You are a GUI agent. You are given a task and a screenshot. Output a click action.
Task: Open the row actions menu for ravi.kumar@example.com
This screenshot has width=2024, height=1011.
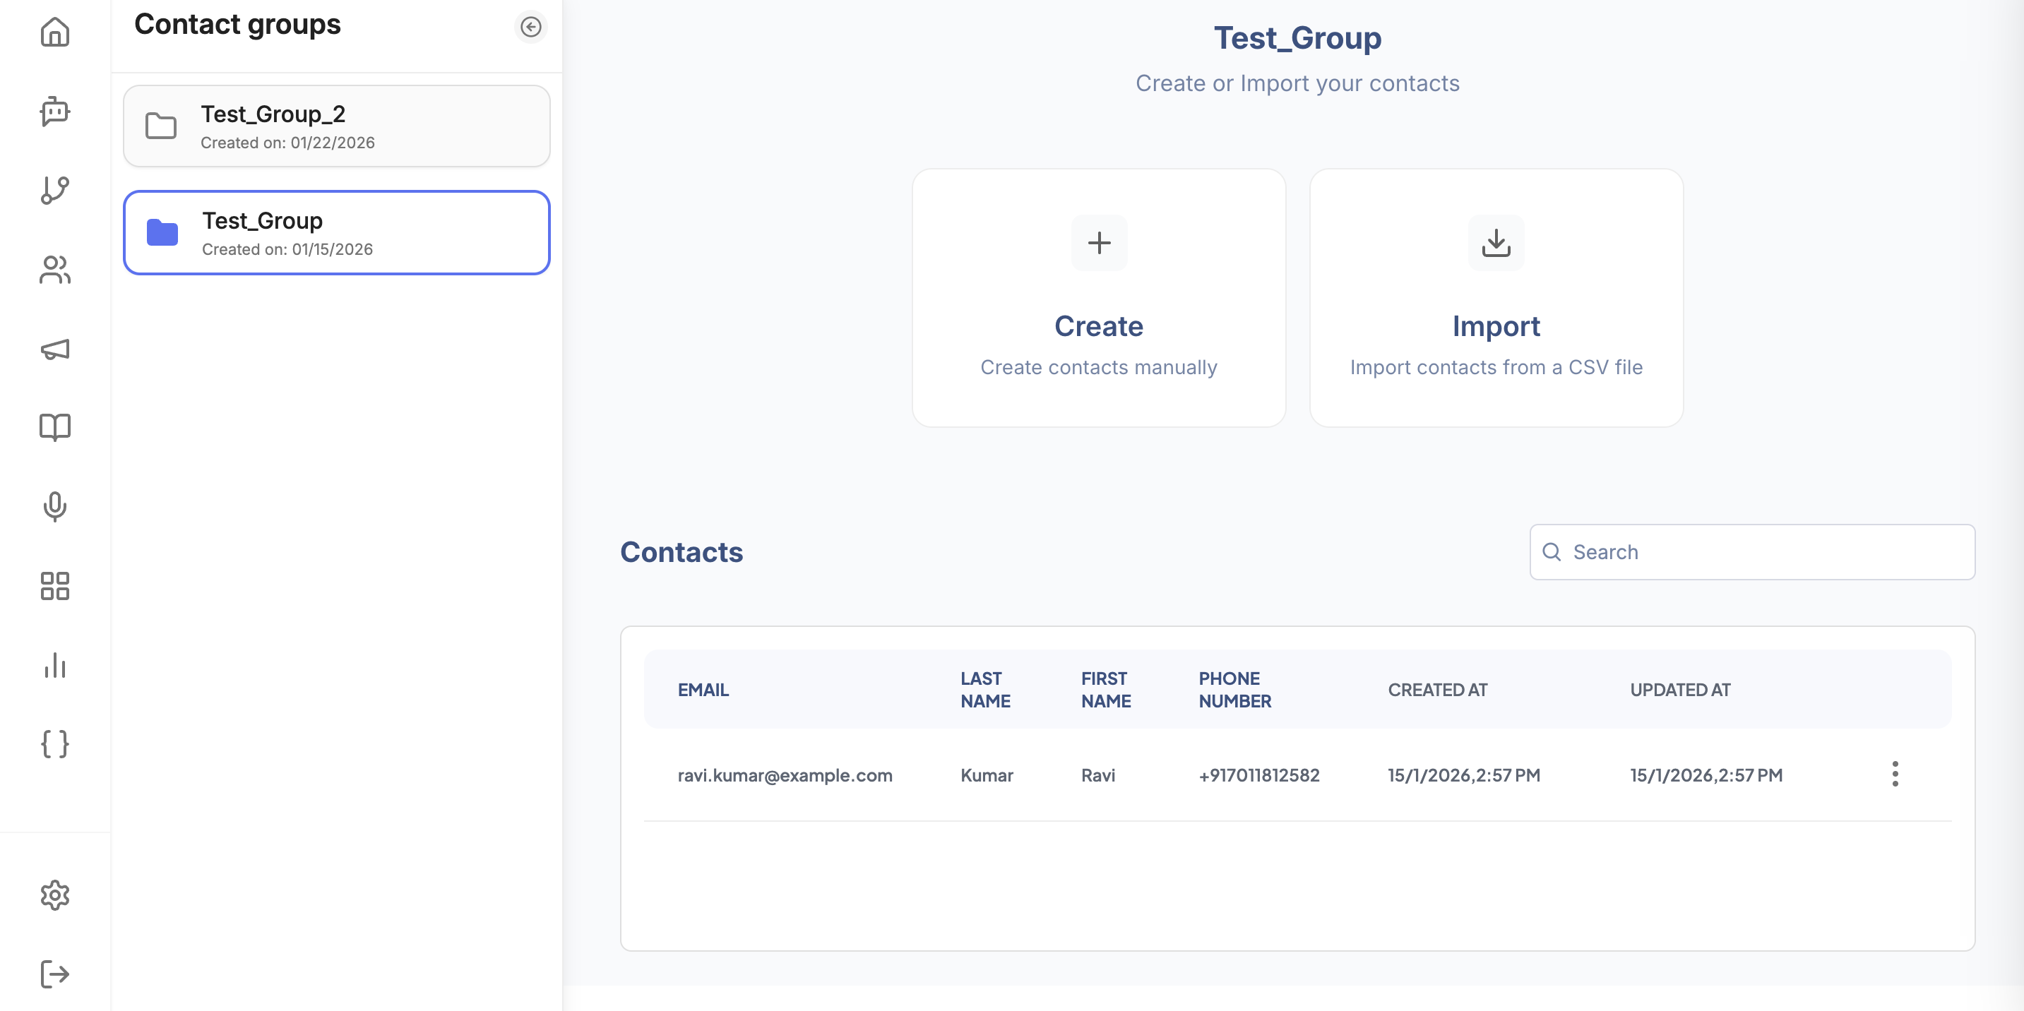coord(1895,774)
